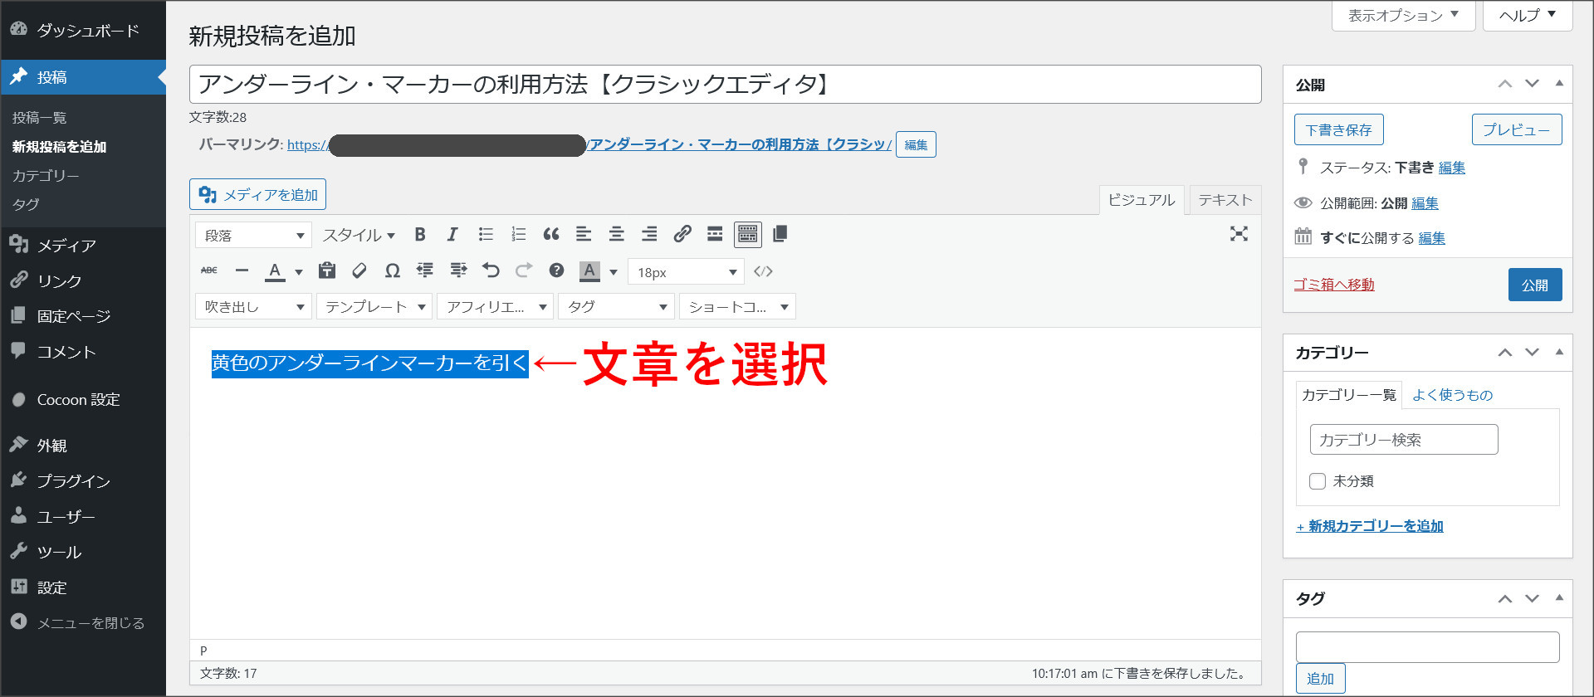Click the source code icon
The width and height of the screenshot is (1594, 697).
click(763, 271)
